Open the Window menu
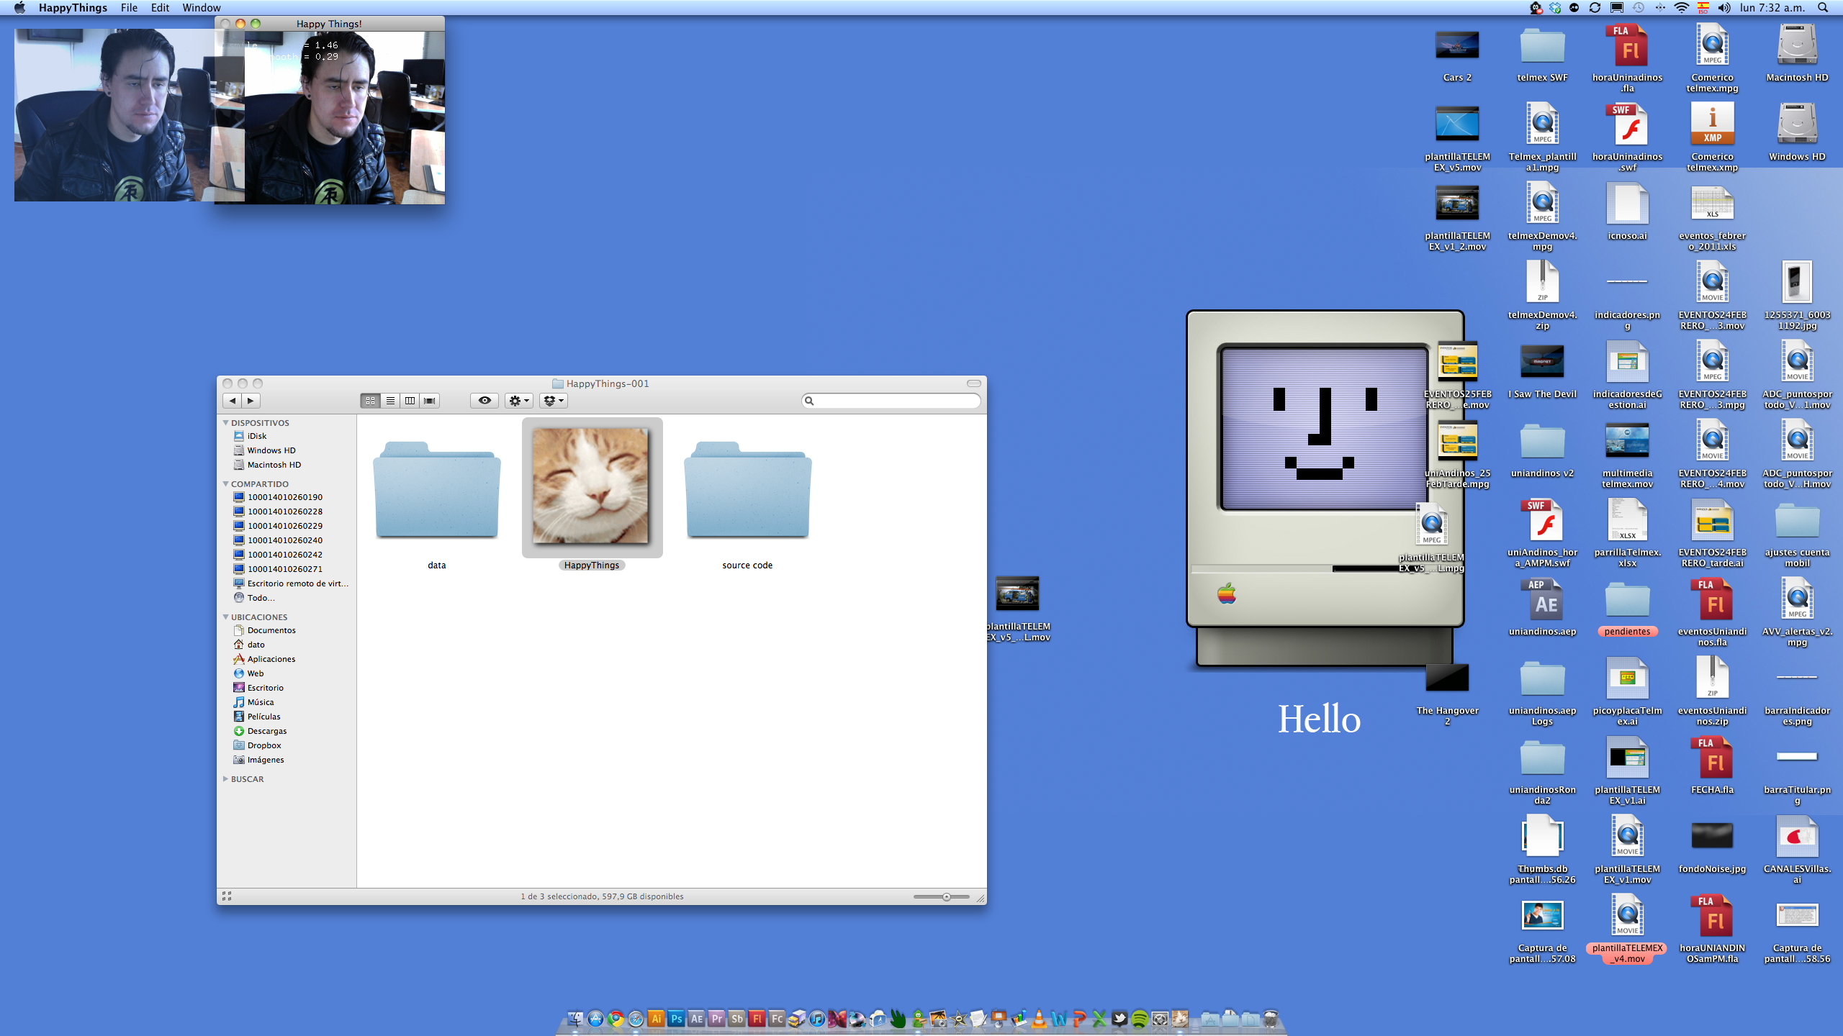This screenshot has width=1843, height=1036. click(x=201, y=8)
